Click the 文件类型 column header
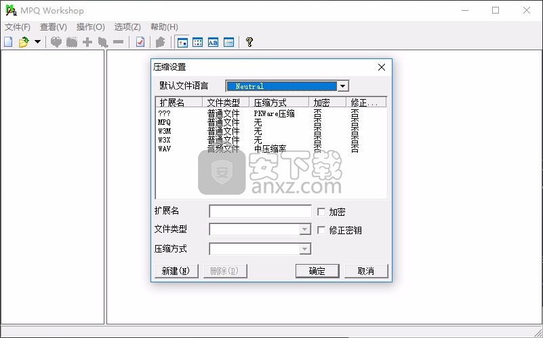The width and height of the screenshot is (543, 338). [226, 102]
